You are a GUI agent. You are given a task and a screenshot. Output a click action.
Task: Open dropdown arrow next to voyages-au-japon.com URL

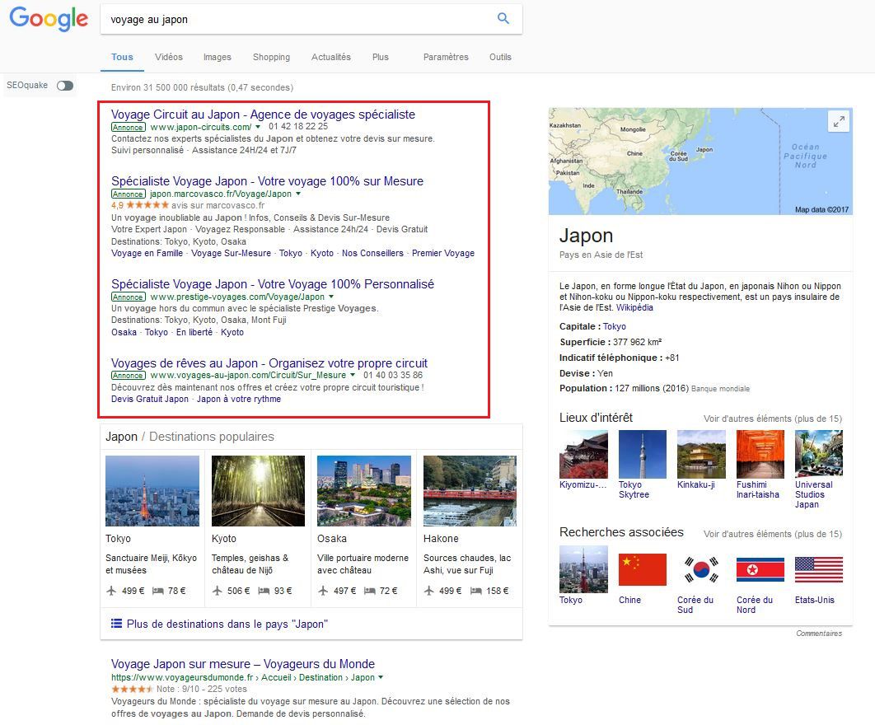[353, 375]
